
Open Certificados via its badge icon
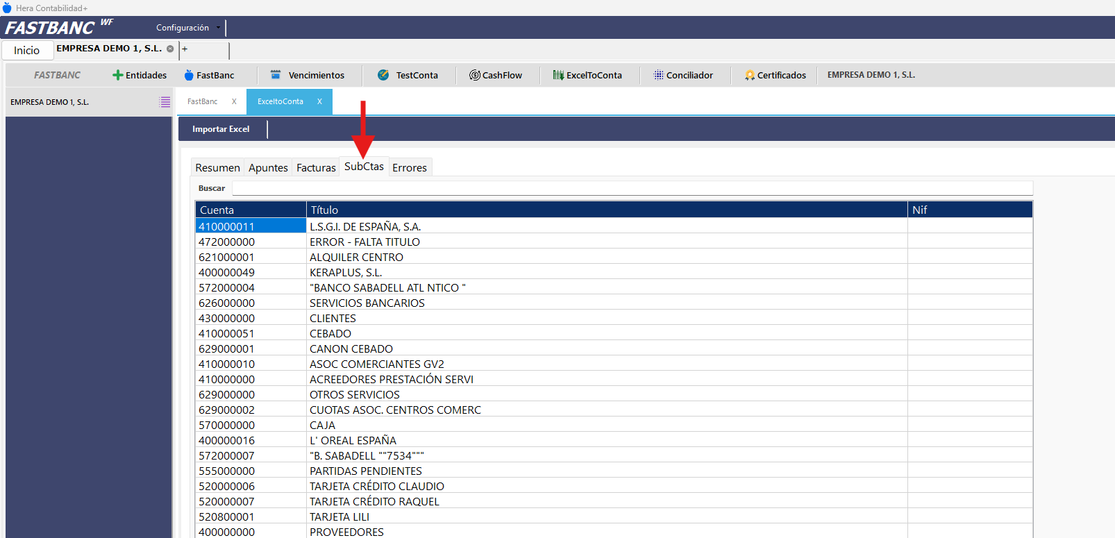pyautogui.click(x=750, y=75)
